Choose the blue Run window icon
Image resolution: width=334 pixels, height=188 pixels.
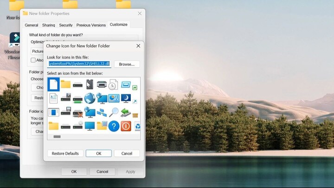coord(126,84)
